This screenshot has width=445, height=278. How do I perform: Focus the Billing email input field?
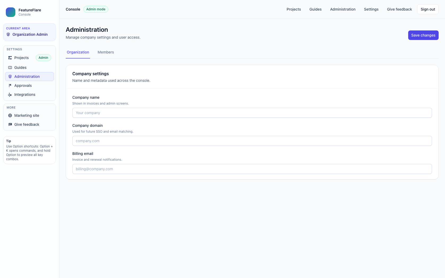click(252, 169)
